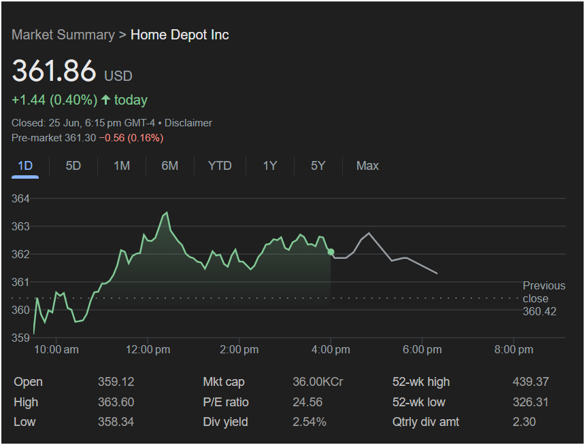Click the green closing price dot on chart
This screenshot has width=585, height=445.
(x=331, y=252)
